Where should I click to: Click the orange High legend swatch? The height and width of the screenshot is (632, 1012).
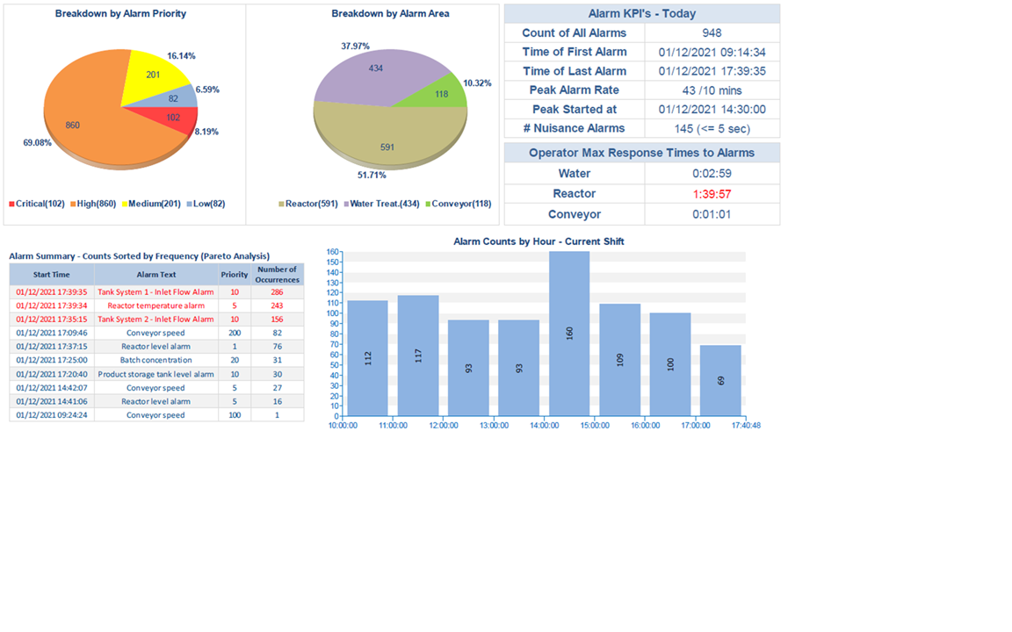click(x=74, y=204)
